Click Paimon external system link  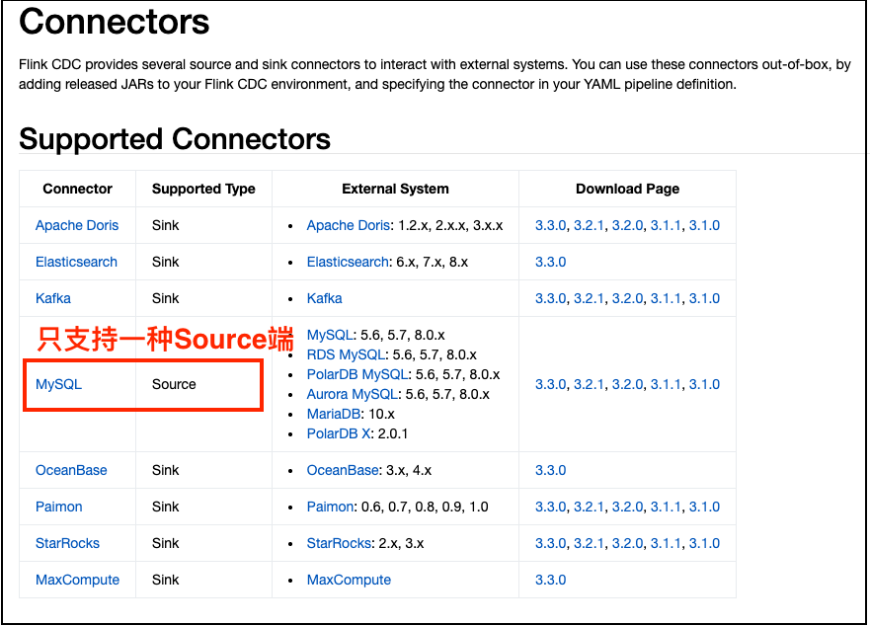330,507
